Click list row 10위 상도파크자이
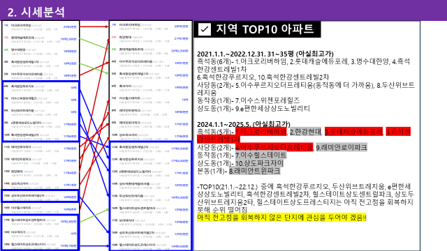Screen dimensions: 447x251 pos(150,136)
